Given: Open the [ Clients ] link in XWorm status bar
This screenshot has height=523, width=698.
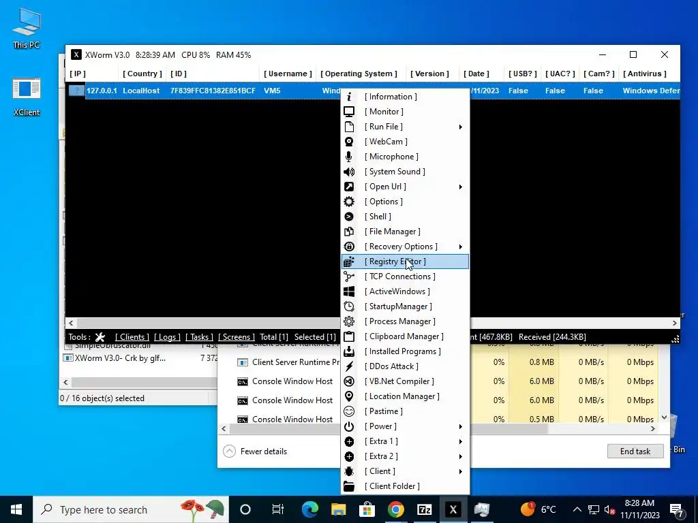Looking at the screenshot, I should tap(132, 337).
